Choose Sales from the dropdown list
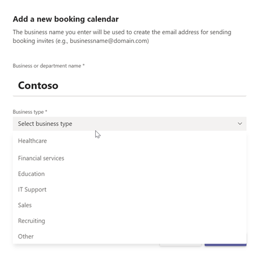This screenshot has width=259, height=260. pos(129,205)
